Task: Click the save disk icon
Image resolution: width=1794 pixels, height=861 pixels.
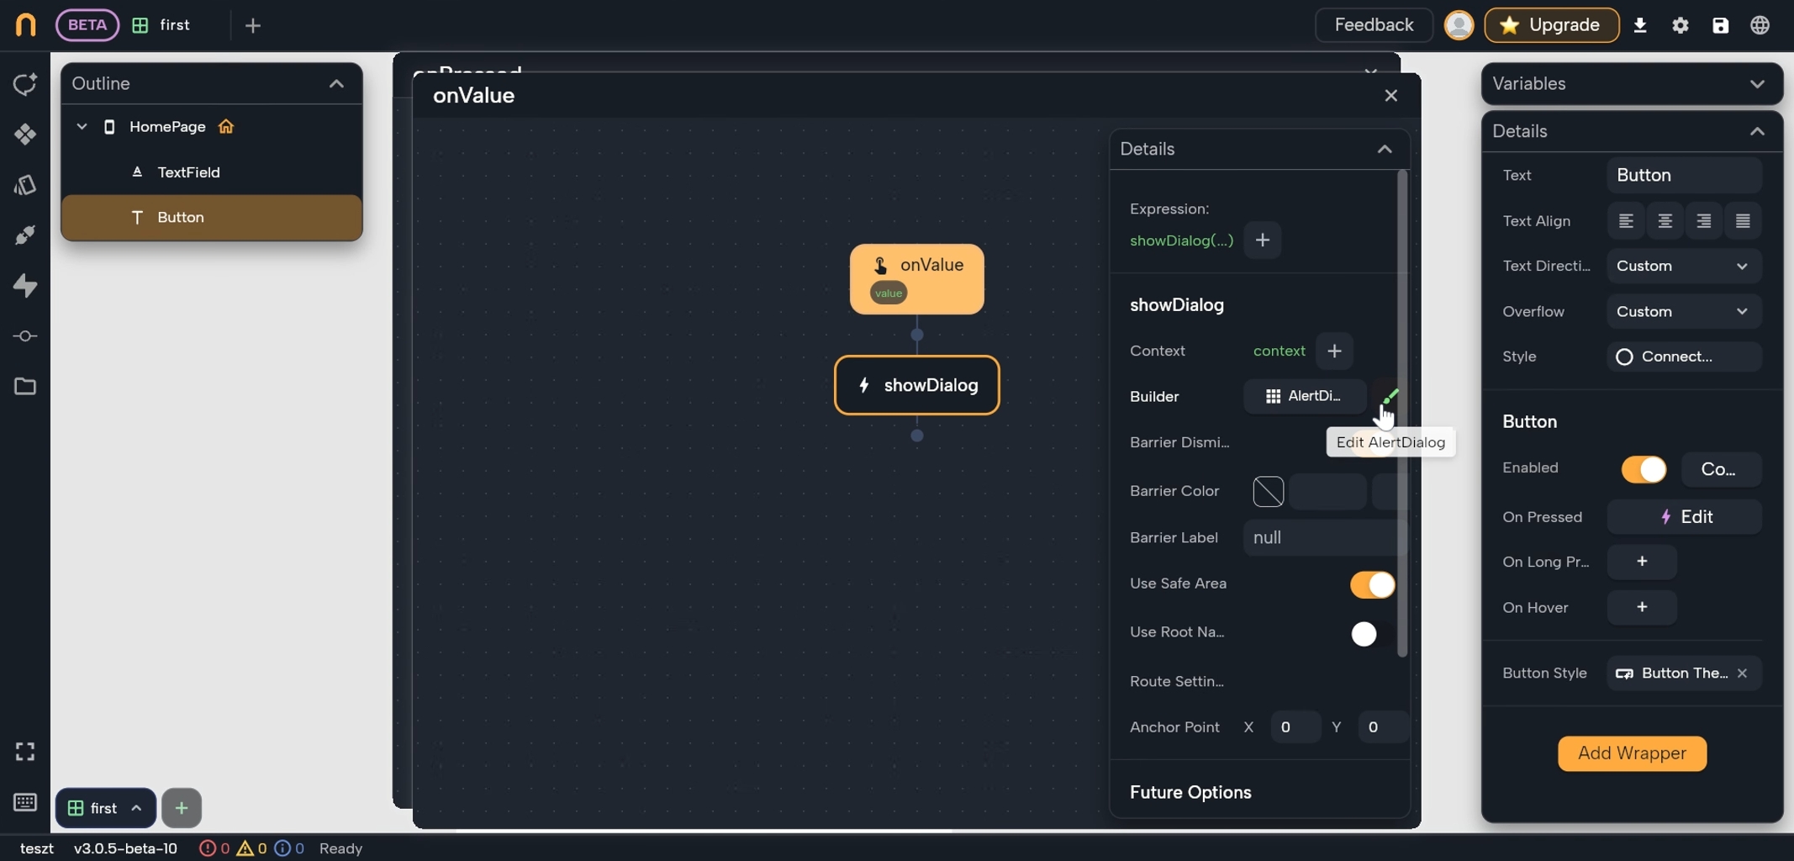Action: (1720, 25)
